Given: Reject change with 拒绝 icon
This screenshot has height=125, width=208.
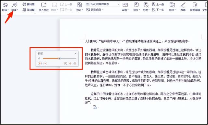Looking at the screenshot, I should [146, 5].
